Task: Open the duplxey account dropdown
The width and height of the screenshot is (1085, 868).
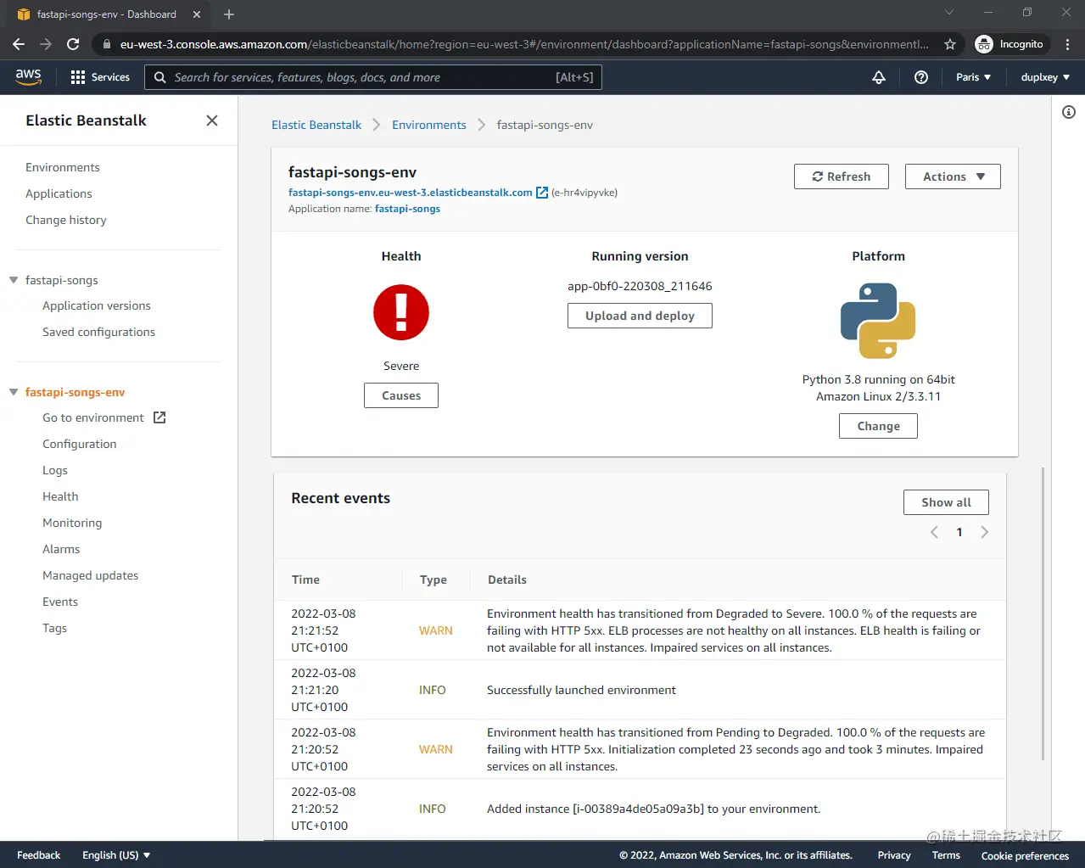Action: click(x=1045, y=77)
